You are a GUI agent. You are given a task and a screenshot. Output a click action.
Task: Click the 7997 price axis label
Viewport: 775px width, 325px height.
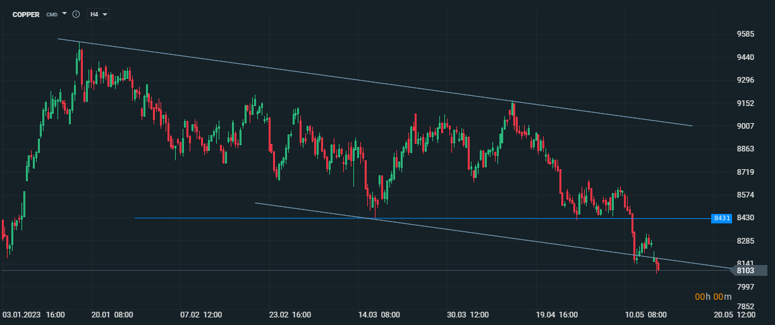747,287
